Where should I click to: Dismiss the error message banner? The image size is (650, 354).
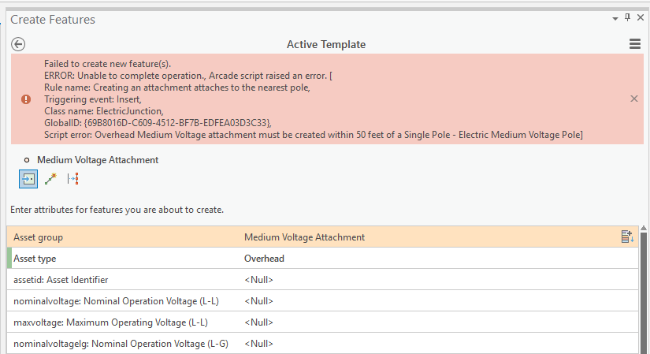(634, 99)
